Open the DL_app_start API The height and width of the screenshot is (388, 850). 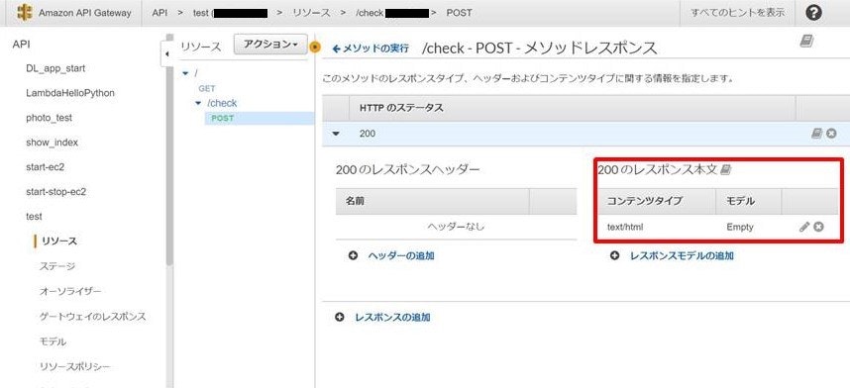[55, 69]
